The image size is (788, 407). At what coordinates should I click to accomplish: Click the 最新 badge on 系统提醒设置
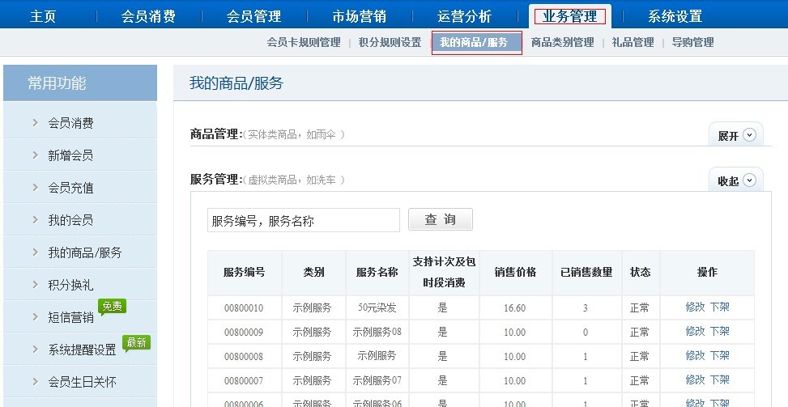(136, 342)
